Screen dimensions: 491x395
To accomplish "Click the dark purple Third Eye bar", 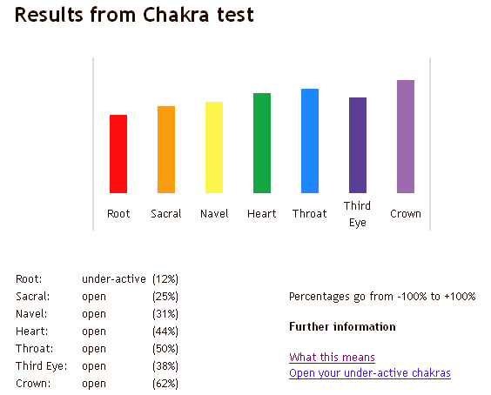I will tap(358, 145).
